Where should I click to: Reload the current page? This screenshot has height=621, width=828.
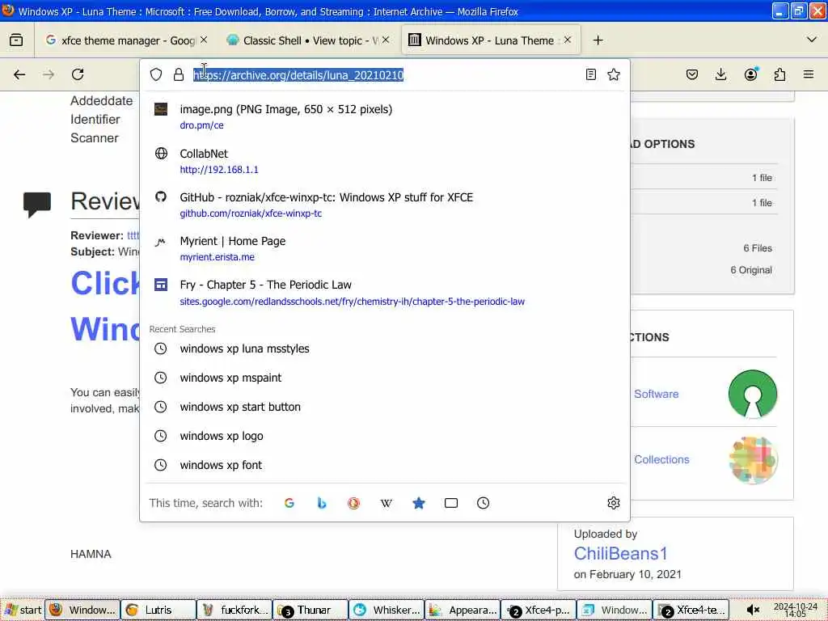click(78, 74)
